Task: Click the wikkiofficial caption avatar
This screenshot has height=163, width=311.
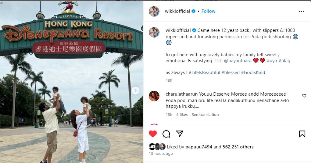Action: pos(154,32)
